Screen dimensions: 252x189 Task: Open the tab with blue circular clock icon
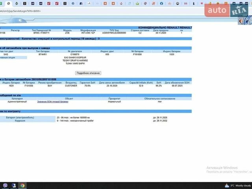73,4
